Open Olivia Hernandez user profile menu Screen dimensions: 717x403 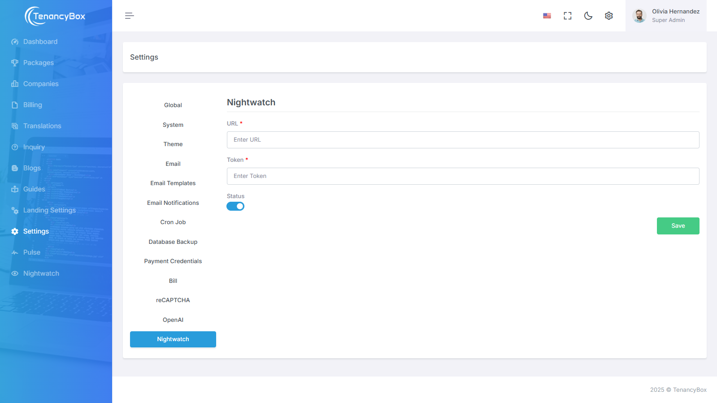(666, 16)
